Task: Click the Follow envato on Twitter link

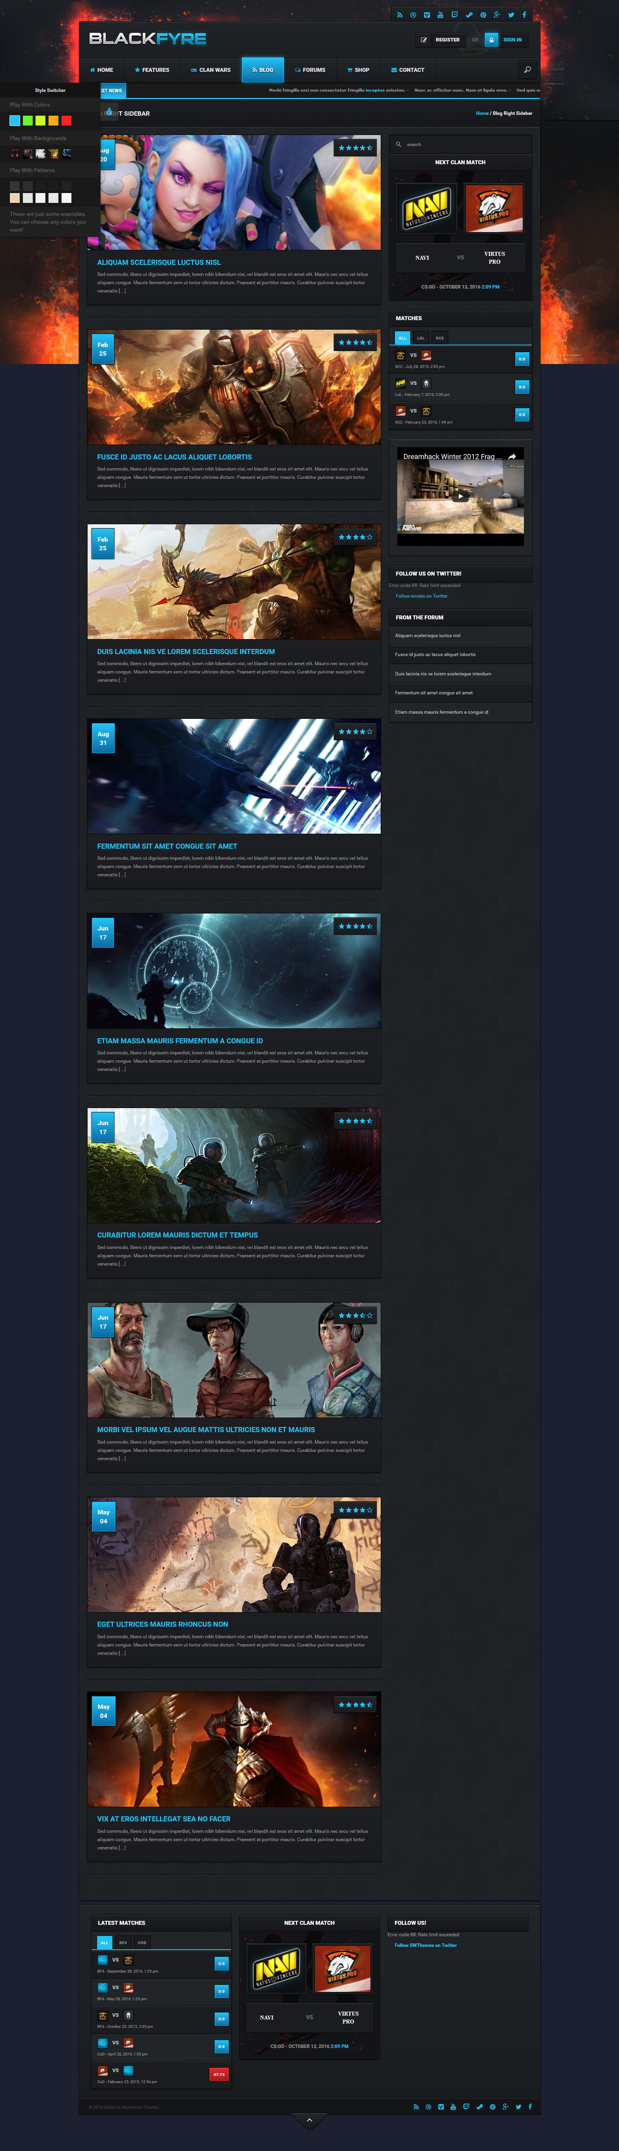Action: tap(421, 596)
